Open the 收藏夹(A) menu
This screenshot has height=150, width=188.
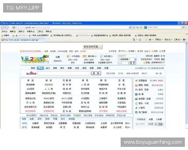tap(31, 32)
